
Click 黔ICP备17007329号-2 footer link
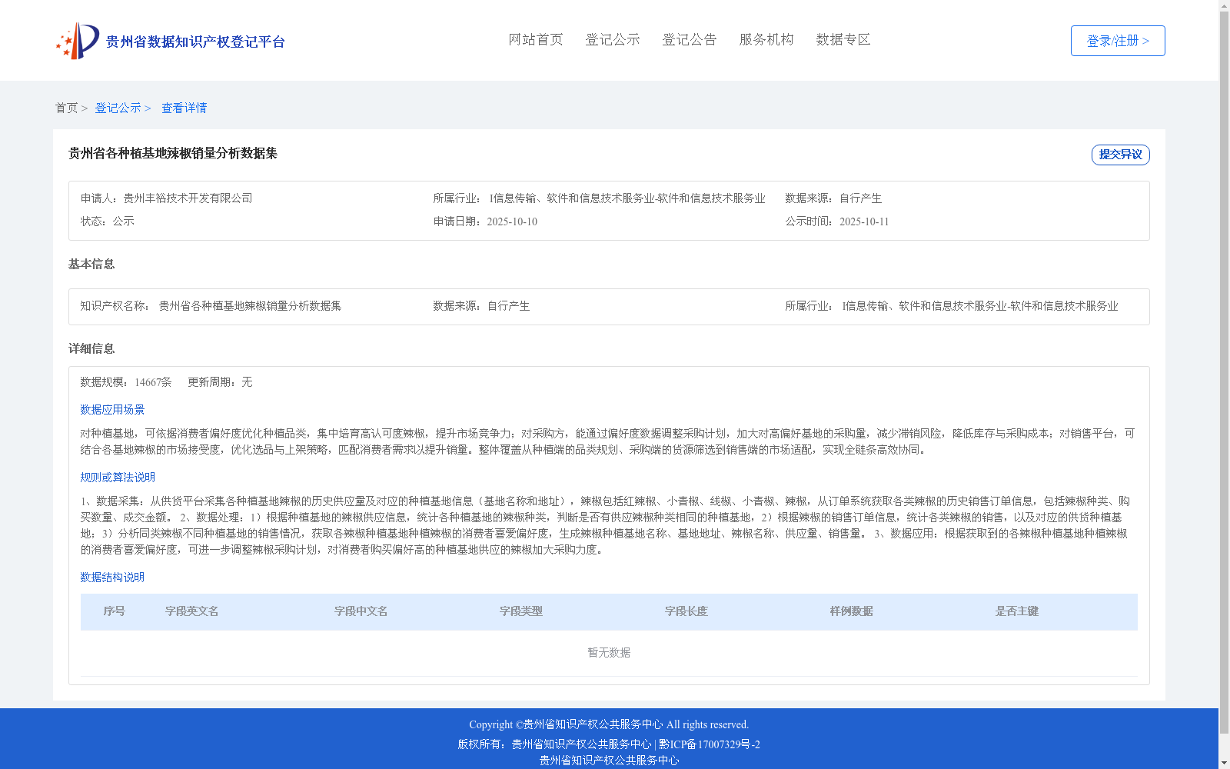pos(710,744)
